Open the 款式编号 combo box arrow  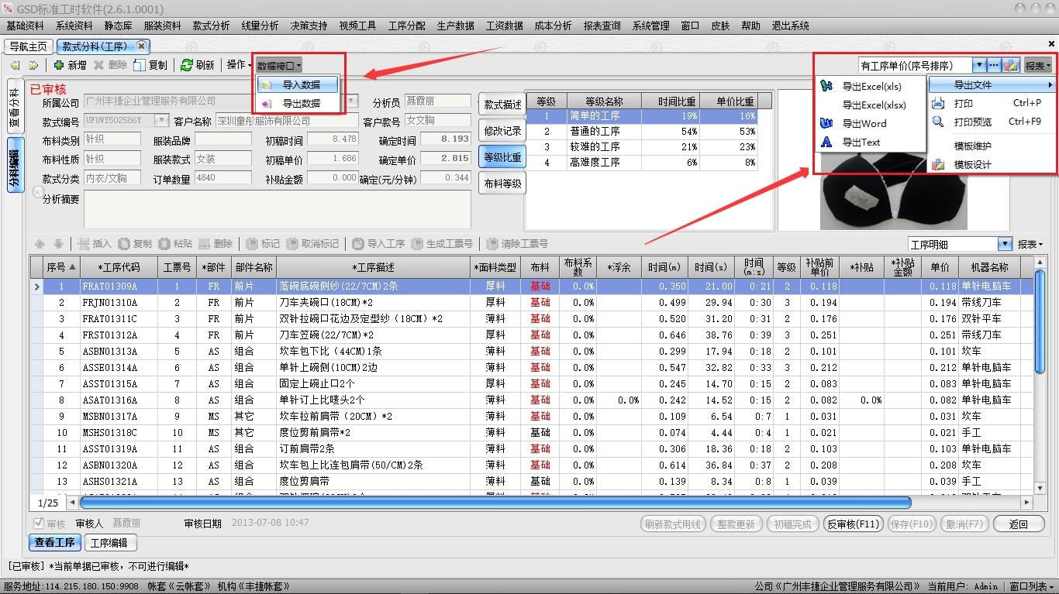tap(162, 120)
